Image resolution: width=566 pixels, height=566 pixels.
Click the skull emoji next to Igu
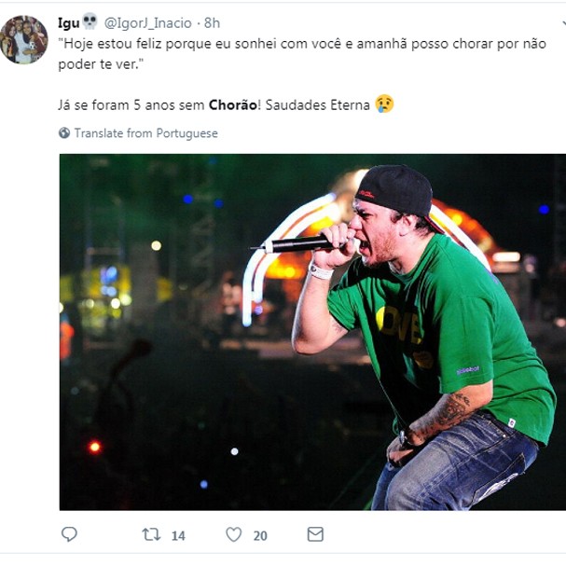click(x=90, y=21)
